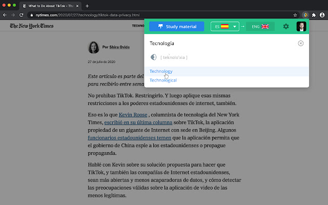Choose the Technology translation suggestion
This screenshot has height=205, width=328.
(161, 71)
